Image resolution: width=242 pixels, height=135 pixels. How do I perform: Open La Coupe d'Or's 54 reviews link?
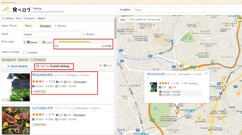(79, 115)
